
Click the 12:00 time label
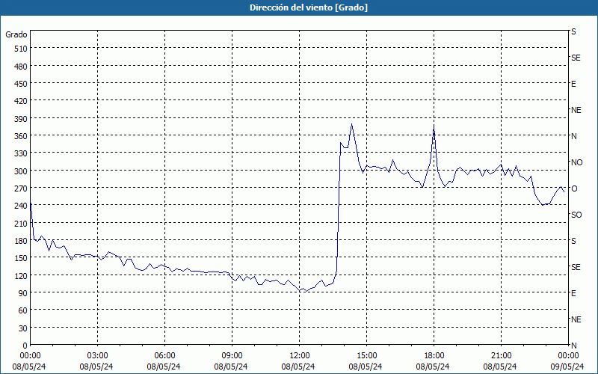300,355
